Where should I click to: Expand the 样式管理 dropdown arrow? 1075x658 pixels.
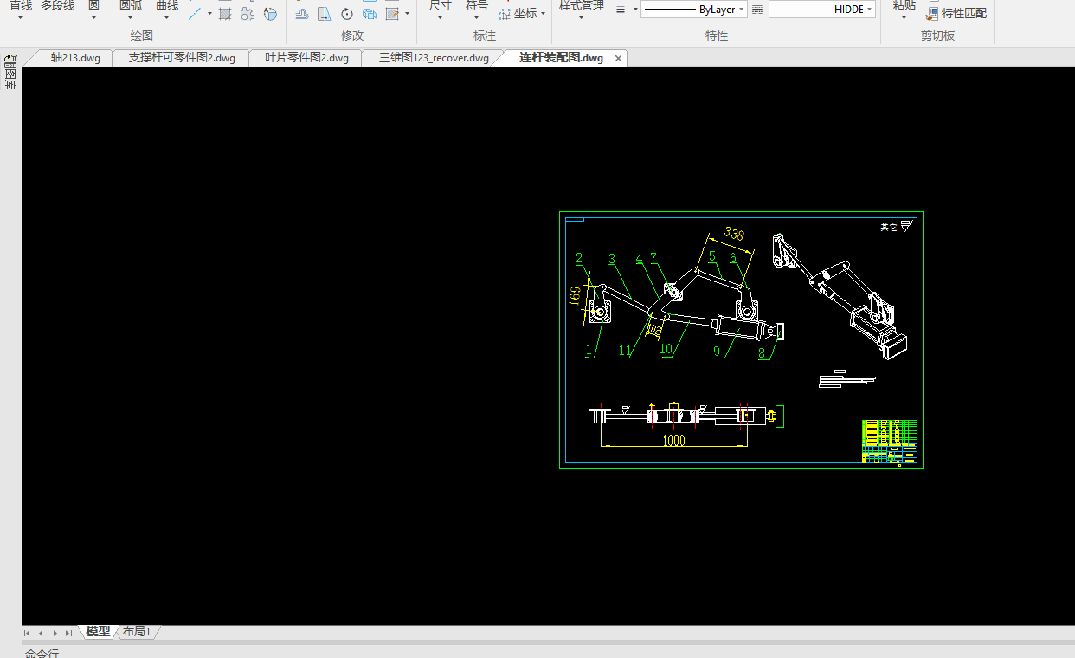pyautogui.click(x=582, y=17)
